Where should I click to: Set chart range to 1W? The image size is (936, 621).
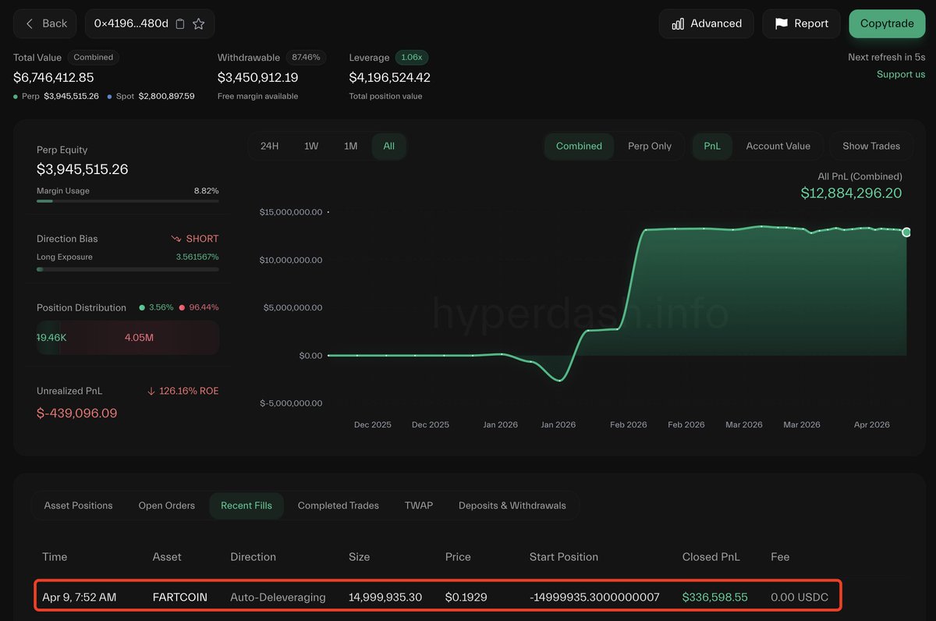(311, 146)
